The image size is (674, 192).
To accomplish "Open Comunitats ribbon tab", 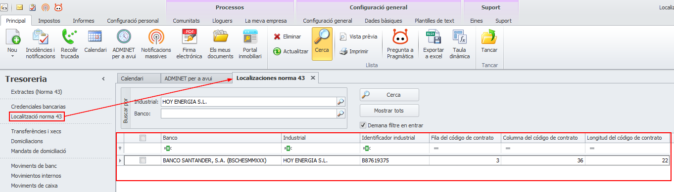I will 186,21.
